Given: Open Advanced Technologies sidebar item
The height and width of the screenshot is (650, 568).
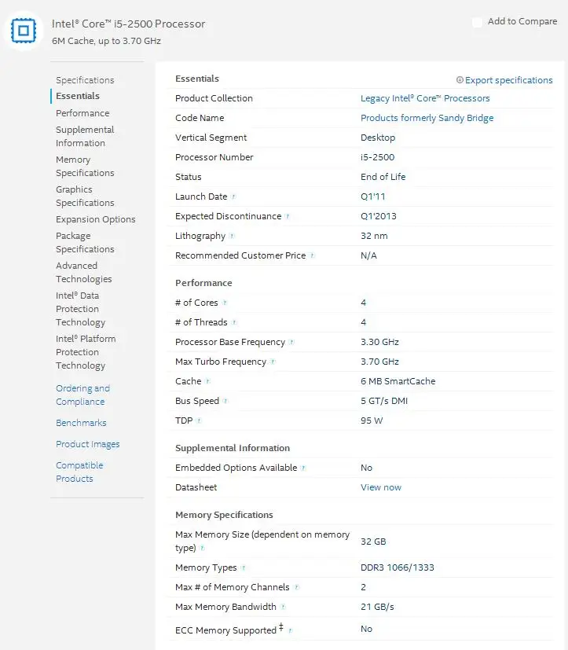Looking at the screenshot, I should pyautogui.click(x=84, y=273).
